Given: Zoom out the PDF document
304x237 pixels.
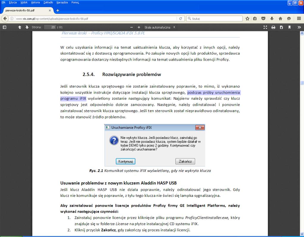Looking at the screenshot, I should (131, 27).
